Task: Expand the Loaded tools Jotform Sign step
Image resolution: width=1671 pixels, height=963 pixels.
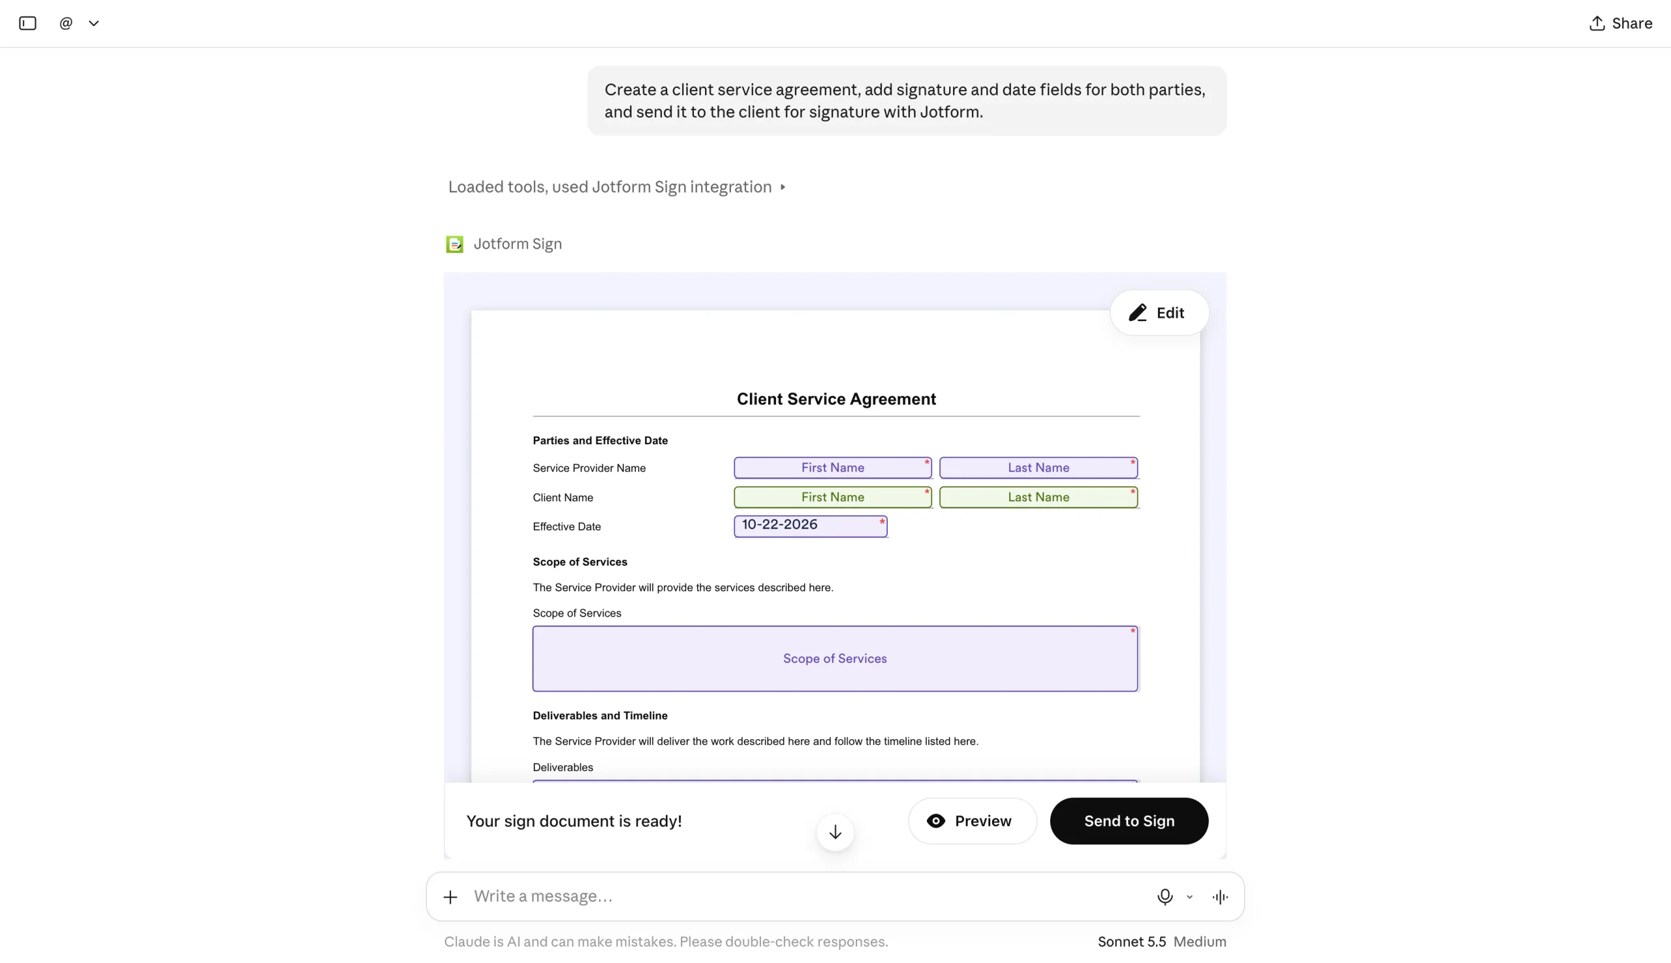Action: (x=617, y=187)
